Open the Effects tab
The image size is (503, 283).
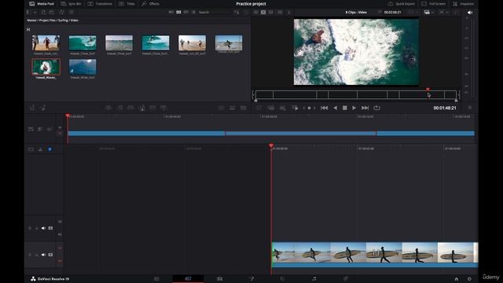click(x=150, y=4)
